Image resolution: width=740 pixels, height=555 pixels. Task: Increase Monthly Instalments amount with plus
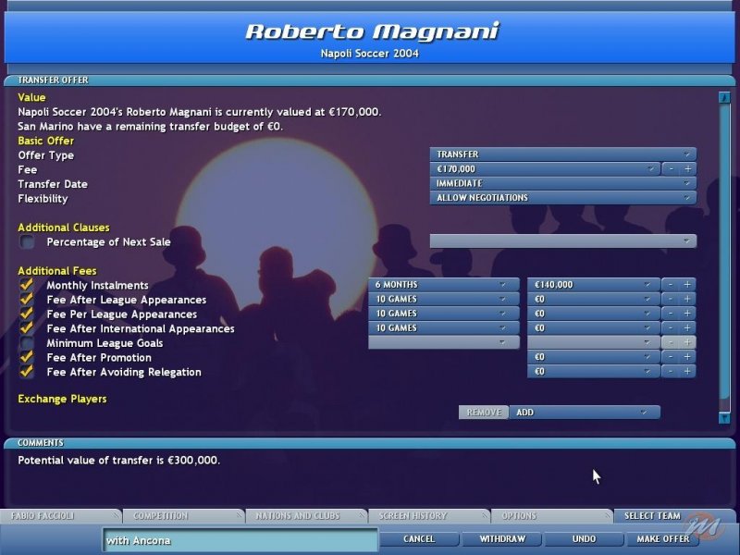687,285
